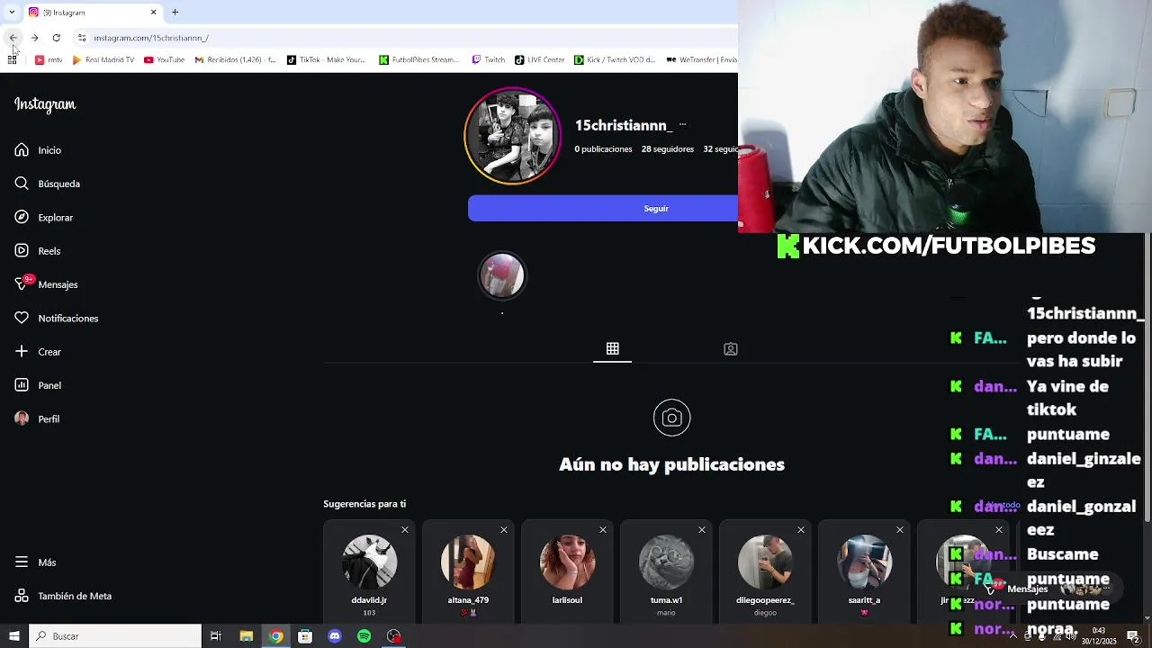This screenshot has height=648, width=1152.
Task: Expand the Más hamburger menu
Action: pyautogui.click(x=35, y=562)
